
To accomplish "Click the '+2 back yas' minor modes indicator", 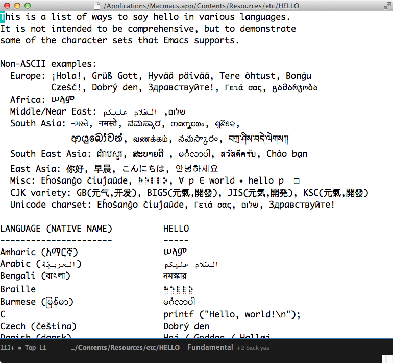I will (253, 348).
